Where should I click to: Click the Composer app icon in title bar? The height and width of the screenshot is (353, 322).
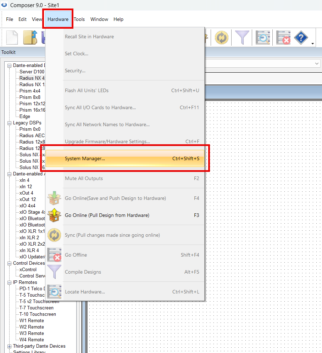click(4, 5)
